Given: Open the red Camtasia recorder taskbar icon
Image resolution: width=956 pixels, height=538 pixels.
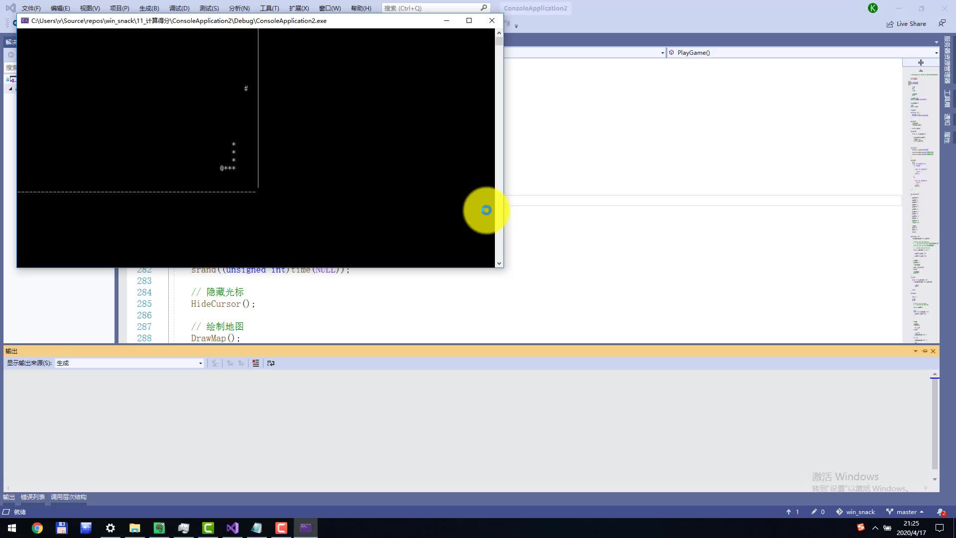Looking at the screenshot, I should [281, 528].
